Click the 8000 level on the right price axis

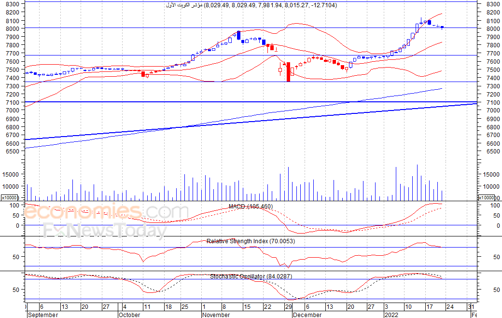[493, 29]
